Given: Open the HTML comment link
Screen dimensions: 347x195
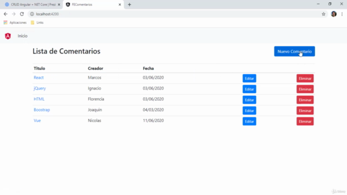Looking at the screenshot, I should coord(39,99).
